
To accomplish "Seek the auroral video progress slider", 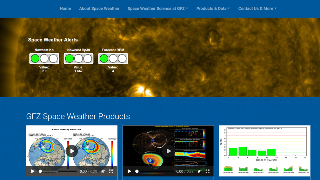I will tap(58, 171).
